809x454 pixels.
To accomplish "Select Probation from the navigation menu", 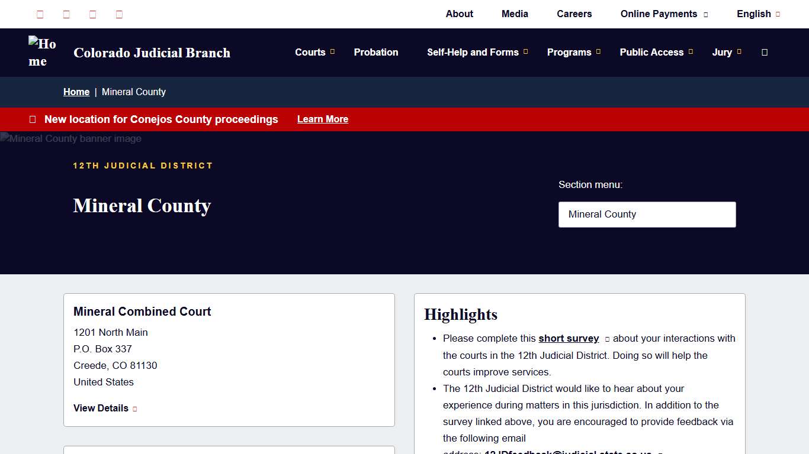I will pyautogui.click(x=376, y=53).
